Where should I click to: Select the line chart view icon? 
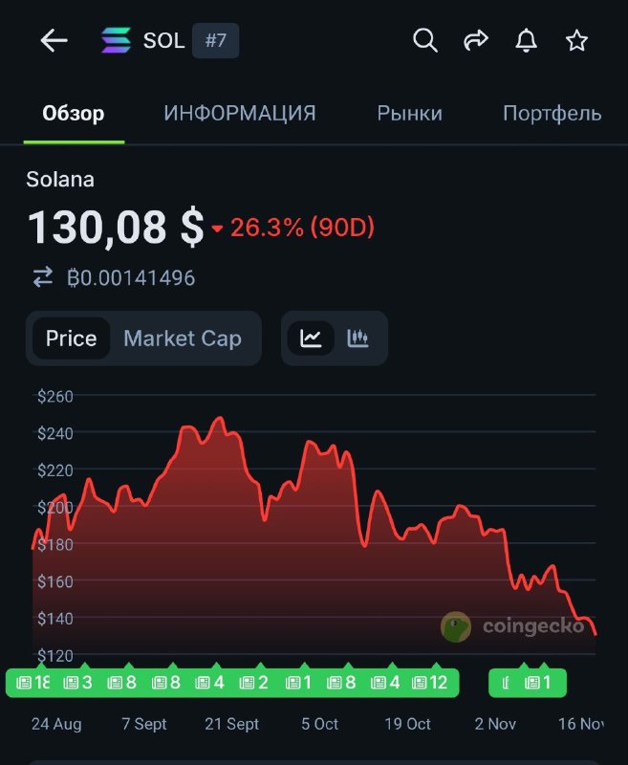(x=311, y=338)
